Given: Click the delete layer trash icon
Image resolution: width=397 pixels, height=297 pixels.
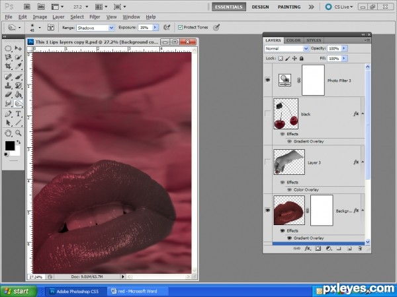Looking at the screenshot, I should [x=360, y=249].
